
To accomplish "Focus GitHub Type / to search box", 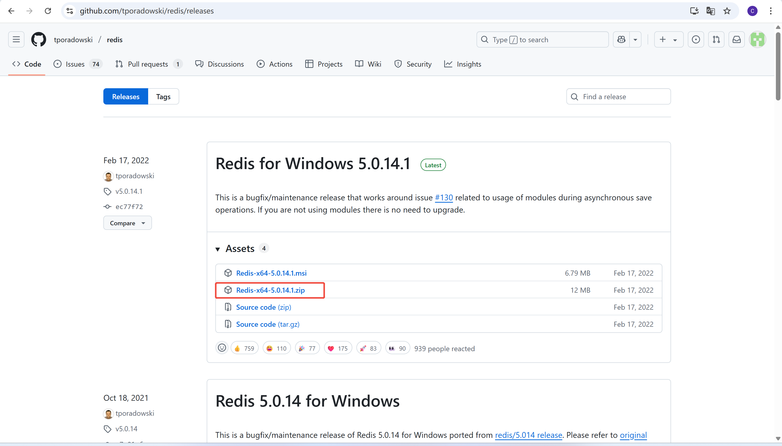I will 542,39.
